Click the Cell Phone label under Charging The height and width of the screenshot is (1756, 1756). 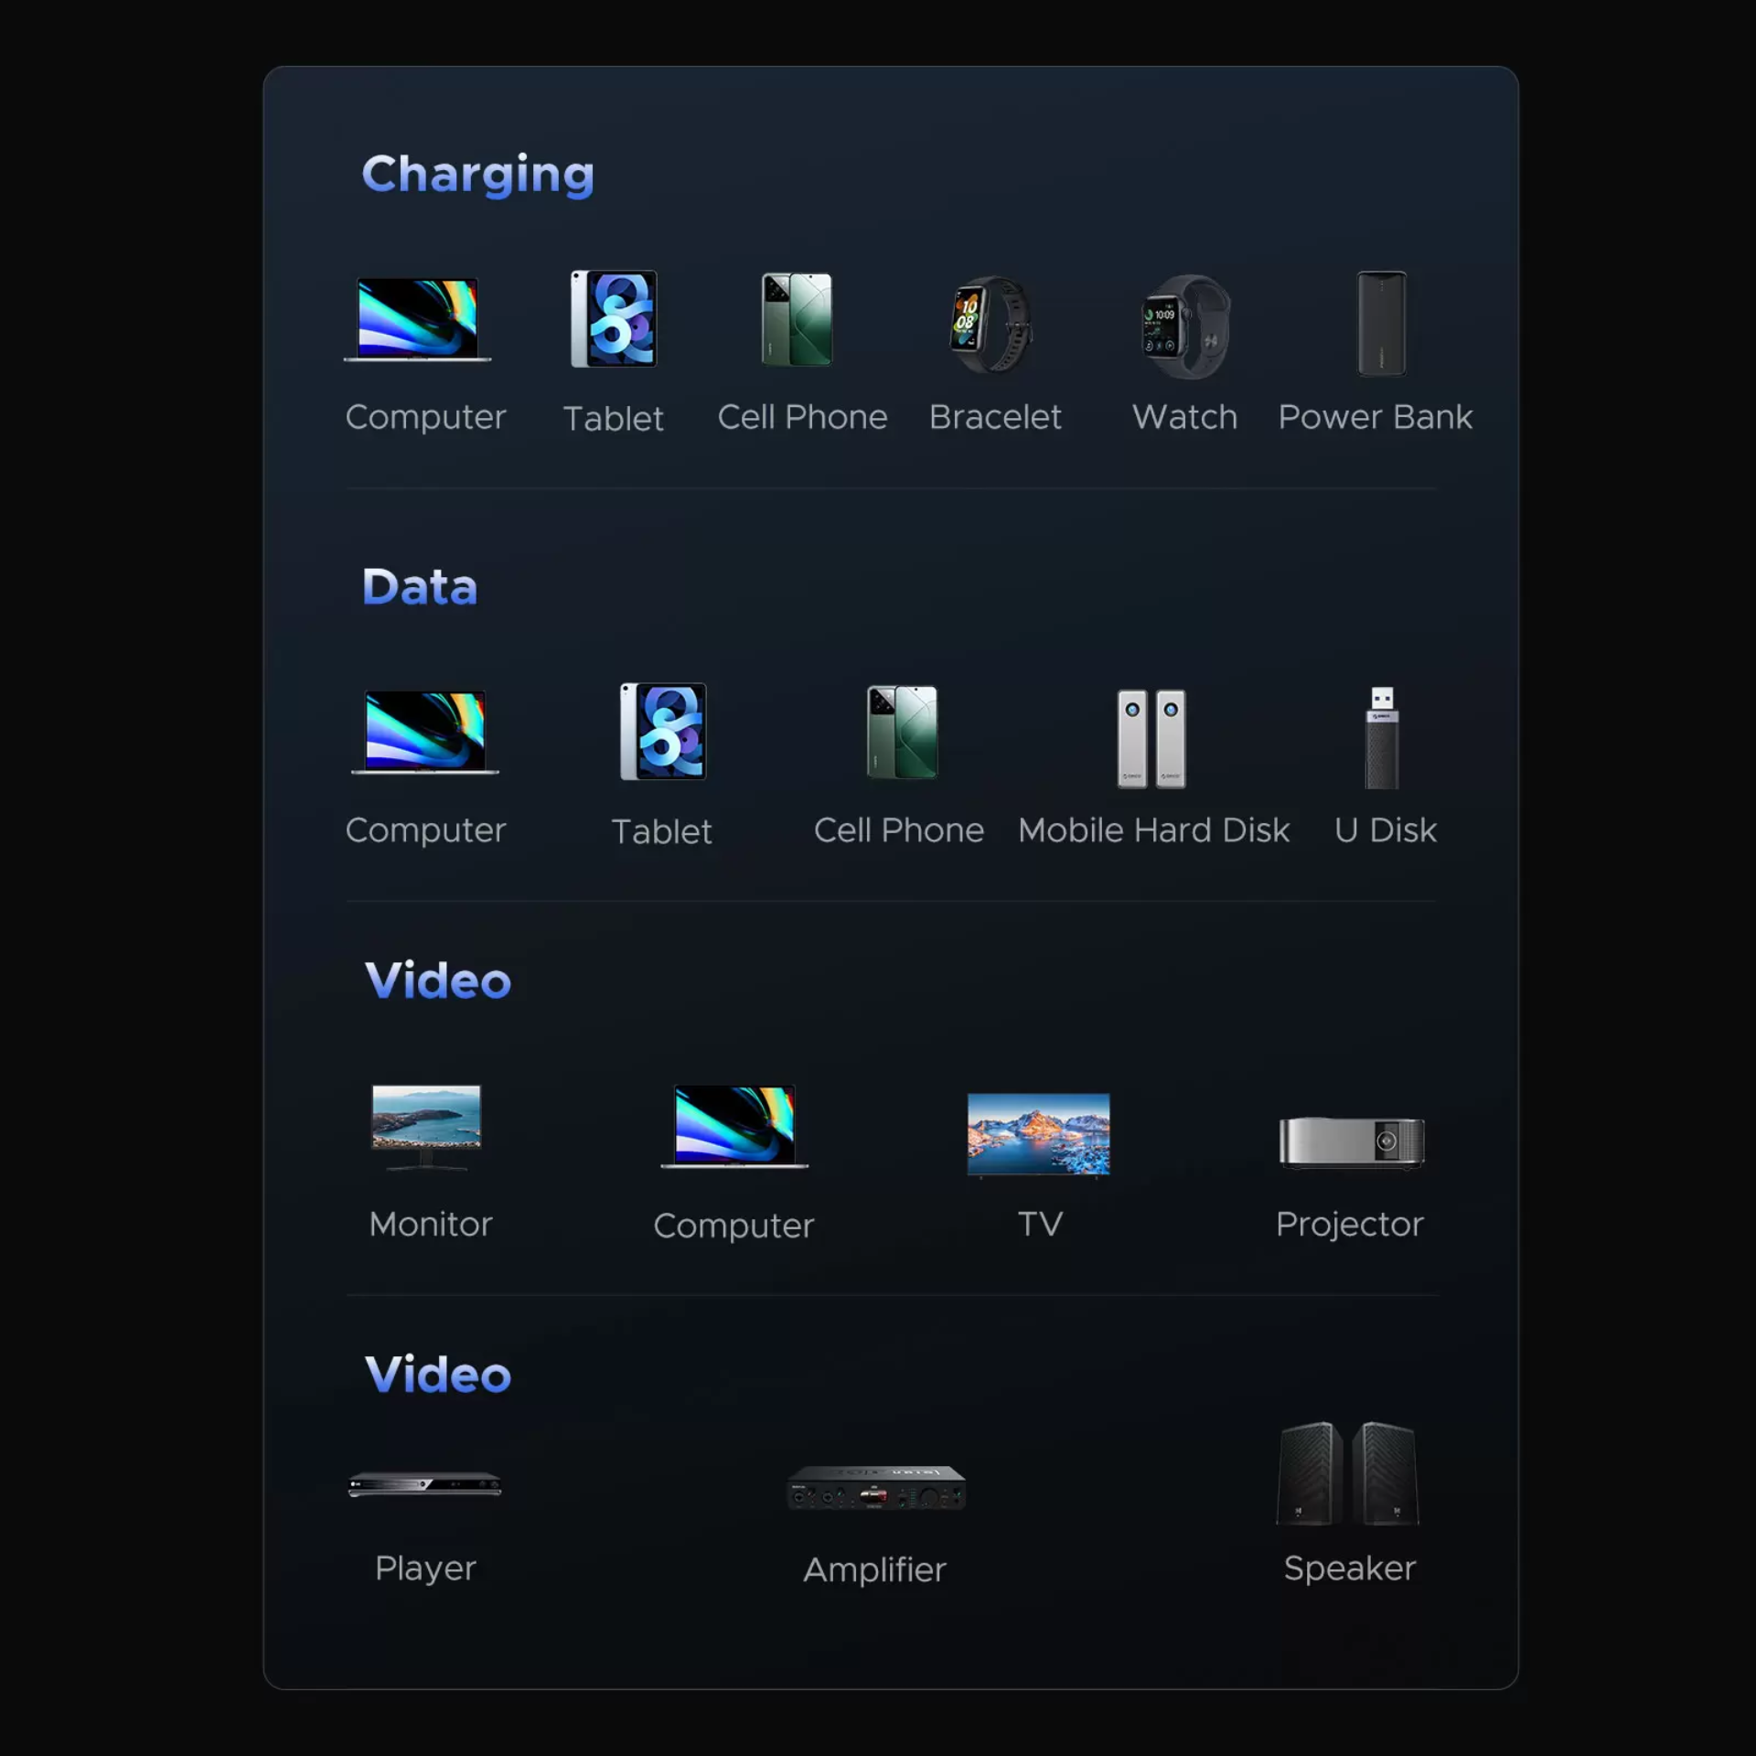pos(802,417)
